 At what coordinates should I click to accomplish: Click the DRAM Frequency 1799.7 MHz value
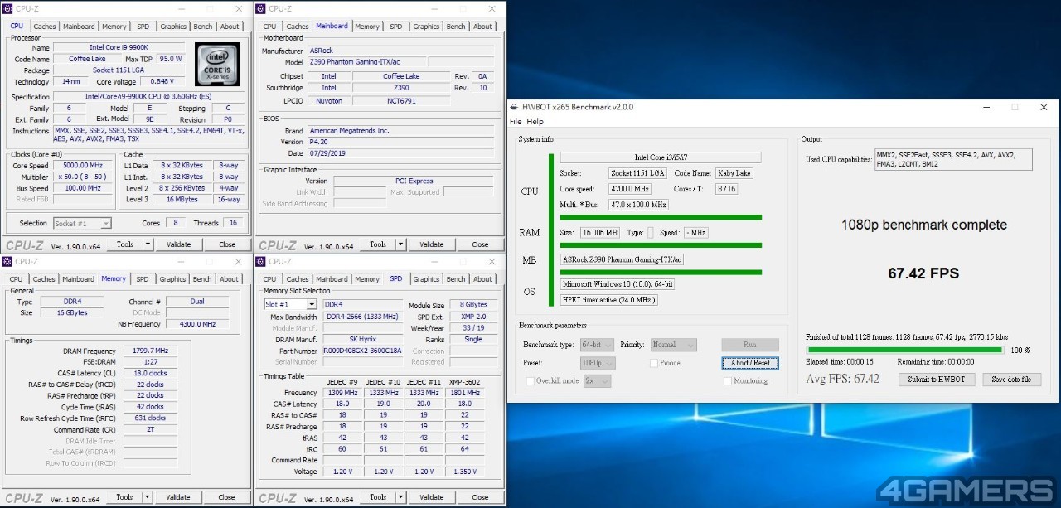coord(149,351)
